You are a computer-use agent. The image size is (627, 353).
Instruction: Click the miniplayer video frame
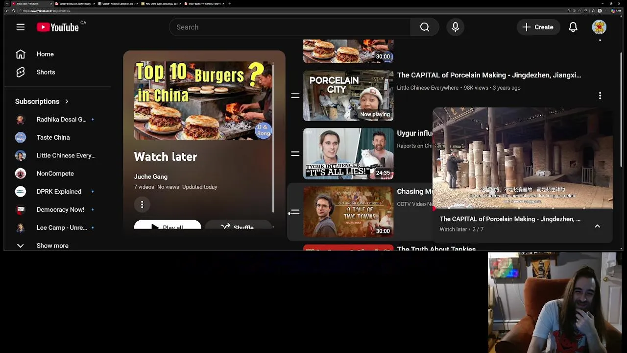523,158
